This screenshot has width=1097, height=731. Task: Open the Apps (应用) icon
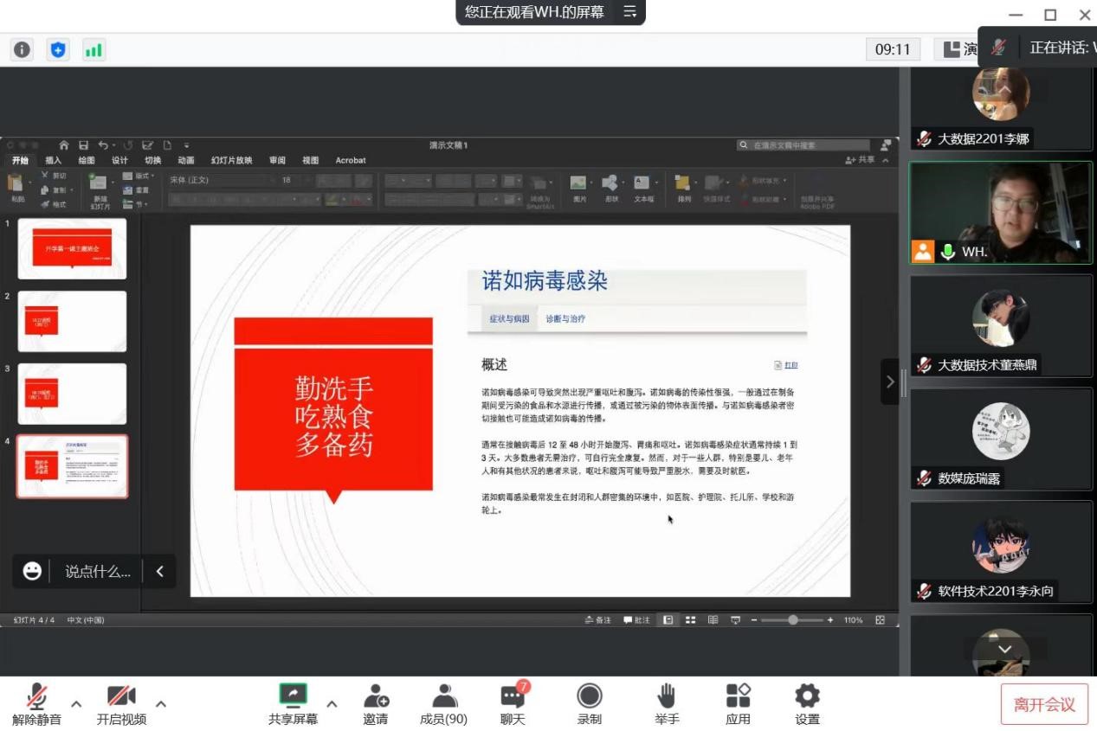tap(738, 696)
